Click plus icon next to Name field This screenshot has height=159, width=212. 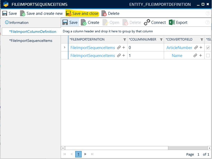tap(201, 56)
